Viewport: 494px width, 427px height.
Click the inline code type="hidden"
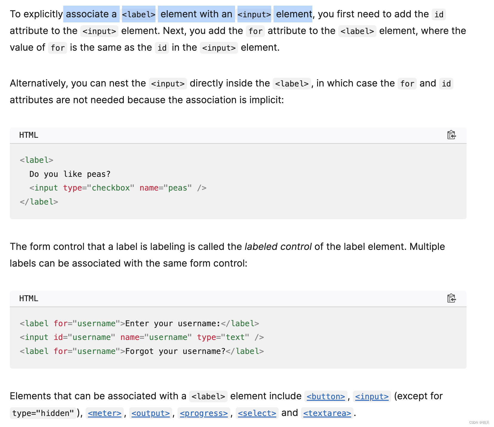(43, 413)
